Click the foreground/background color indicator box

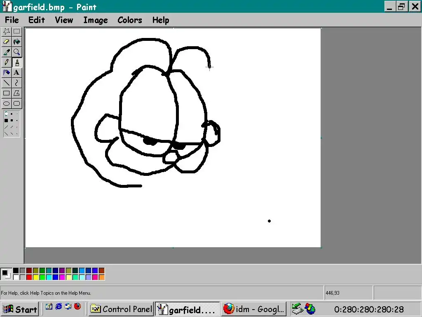(6, 274)
